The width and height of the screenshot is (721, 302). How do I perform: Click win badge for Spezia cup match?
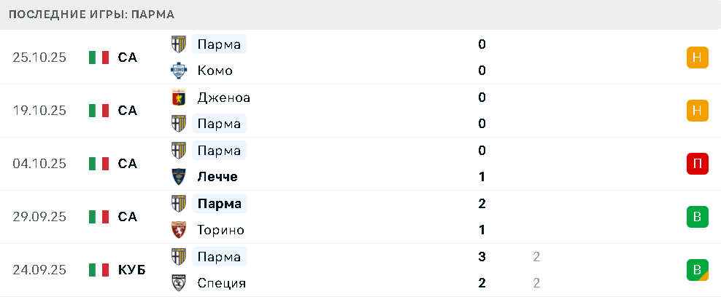point(698,270)
